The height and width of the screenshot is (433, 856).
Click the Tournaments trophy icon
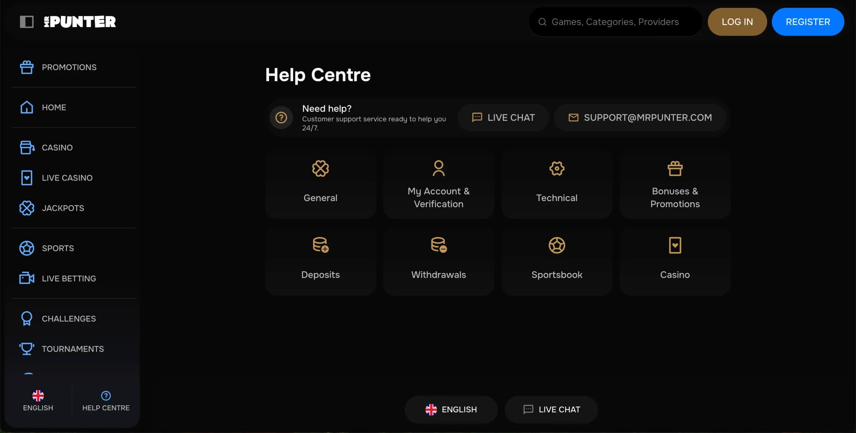(27, 348)
